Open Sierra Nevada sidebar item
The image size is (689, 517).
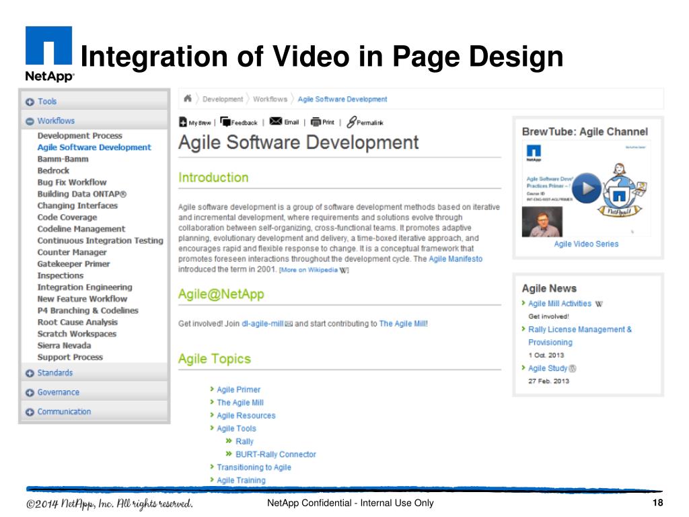pyautogui.click(x=64, y=345)
